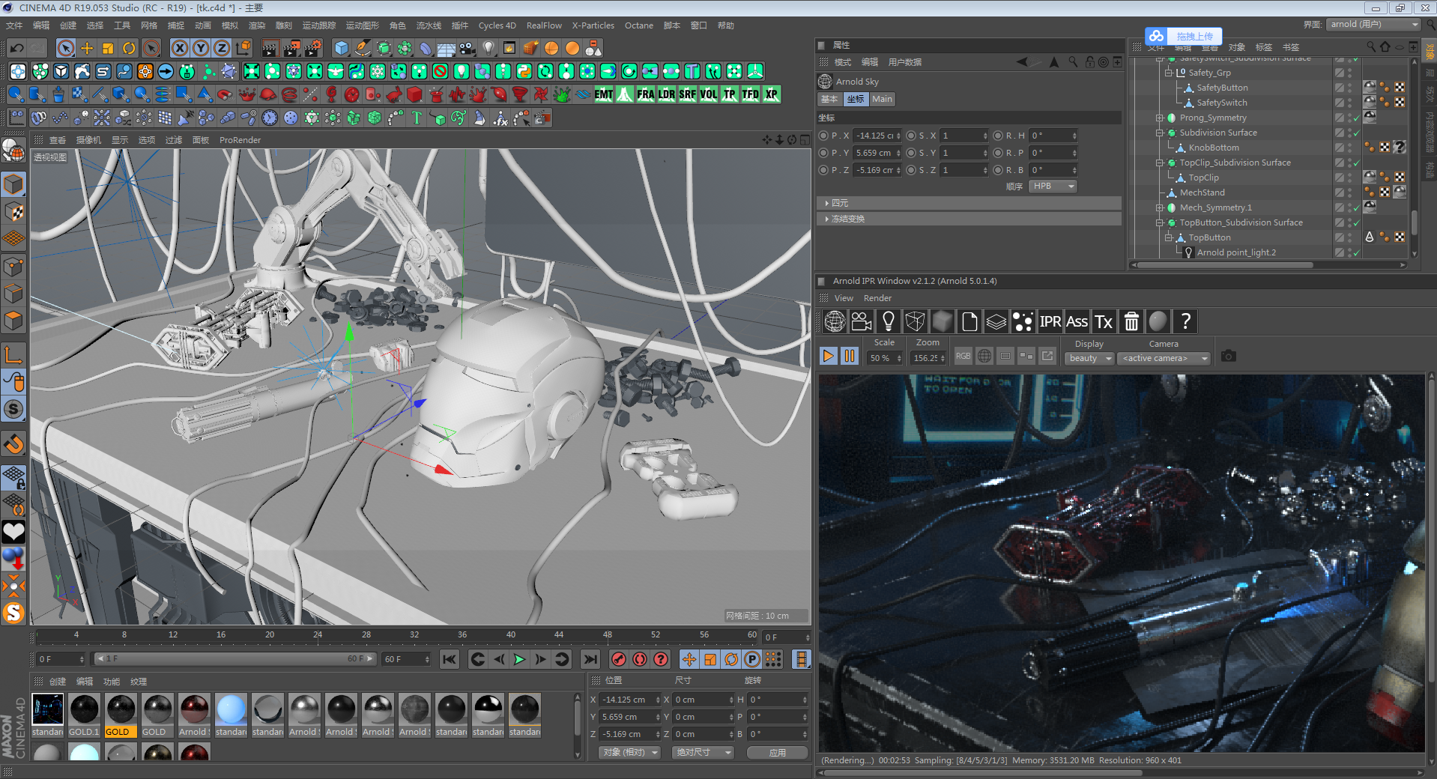Open the 绝对尺寸 size mode dropdown
1437x779 pixels.
[703, 752]
